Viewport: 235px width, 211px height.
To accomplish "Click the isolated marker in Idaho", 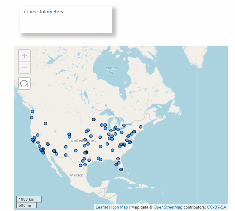I will tap(45, 124).
